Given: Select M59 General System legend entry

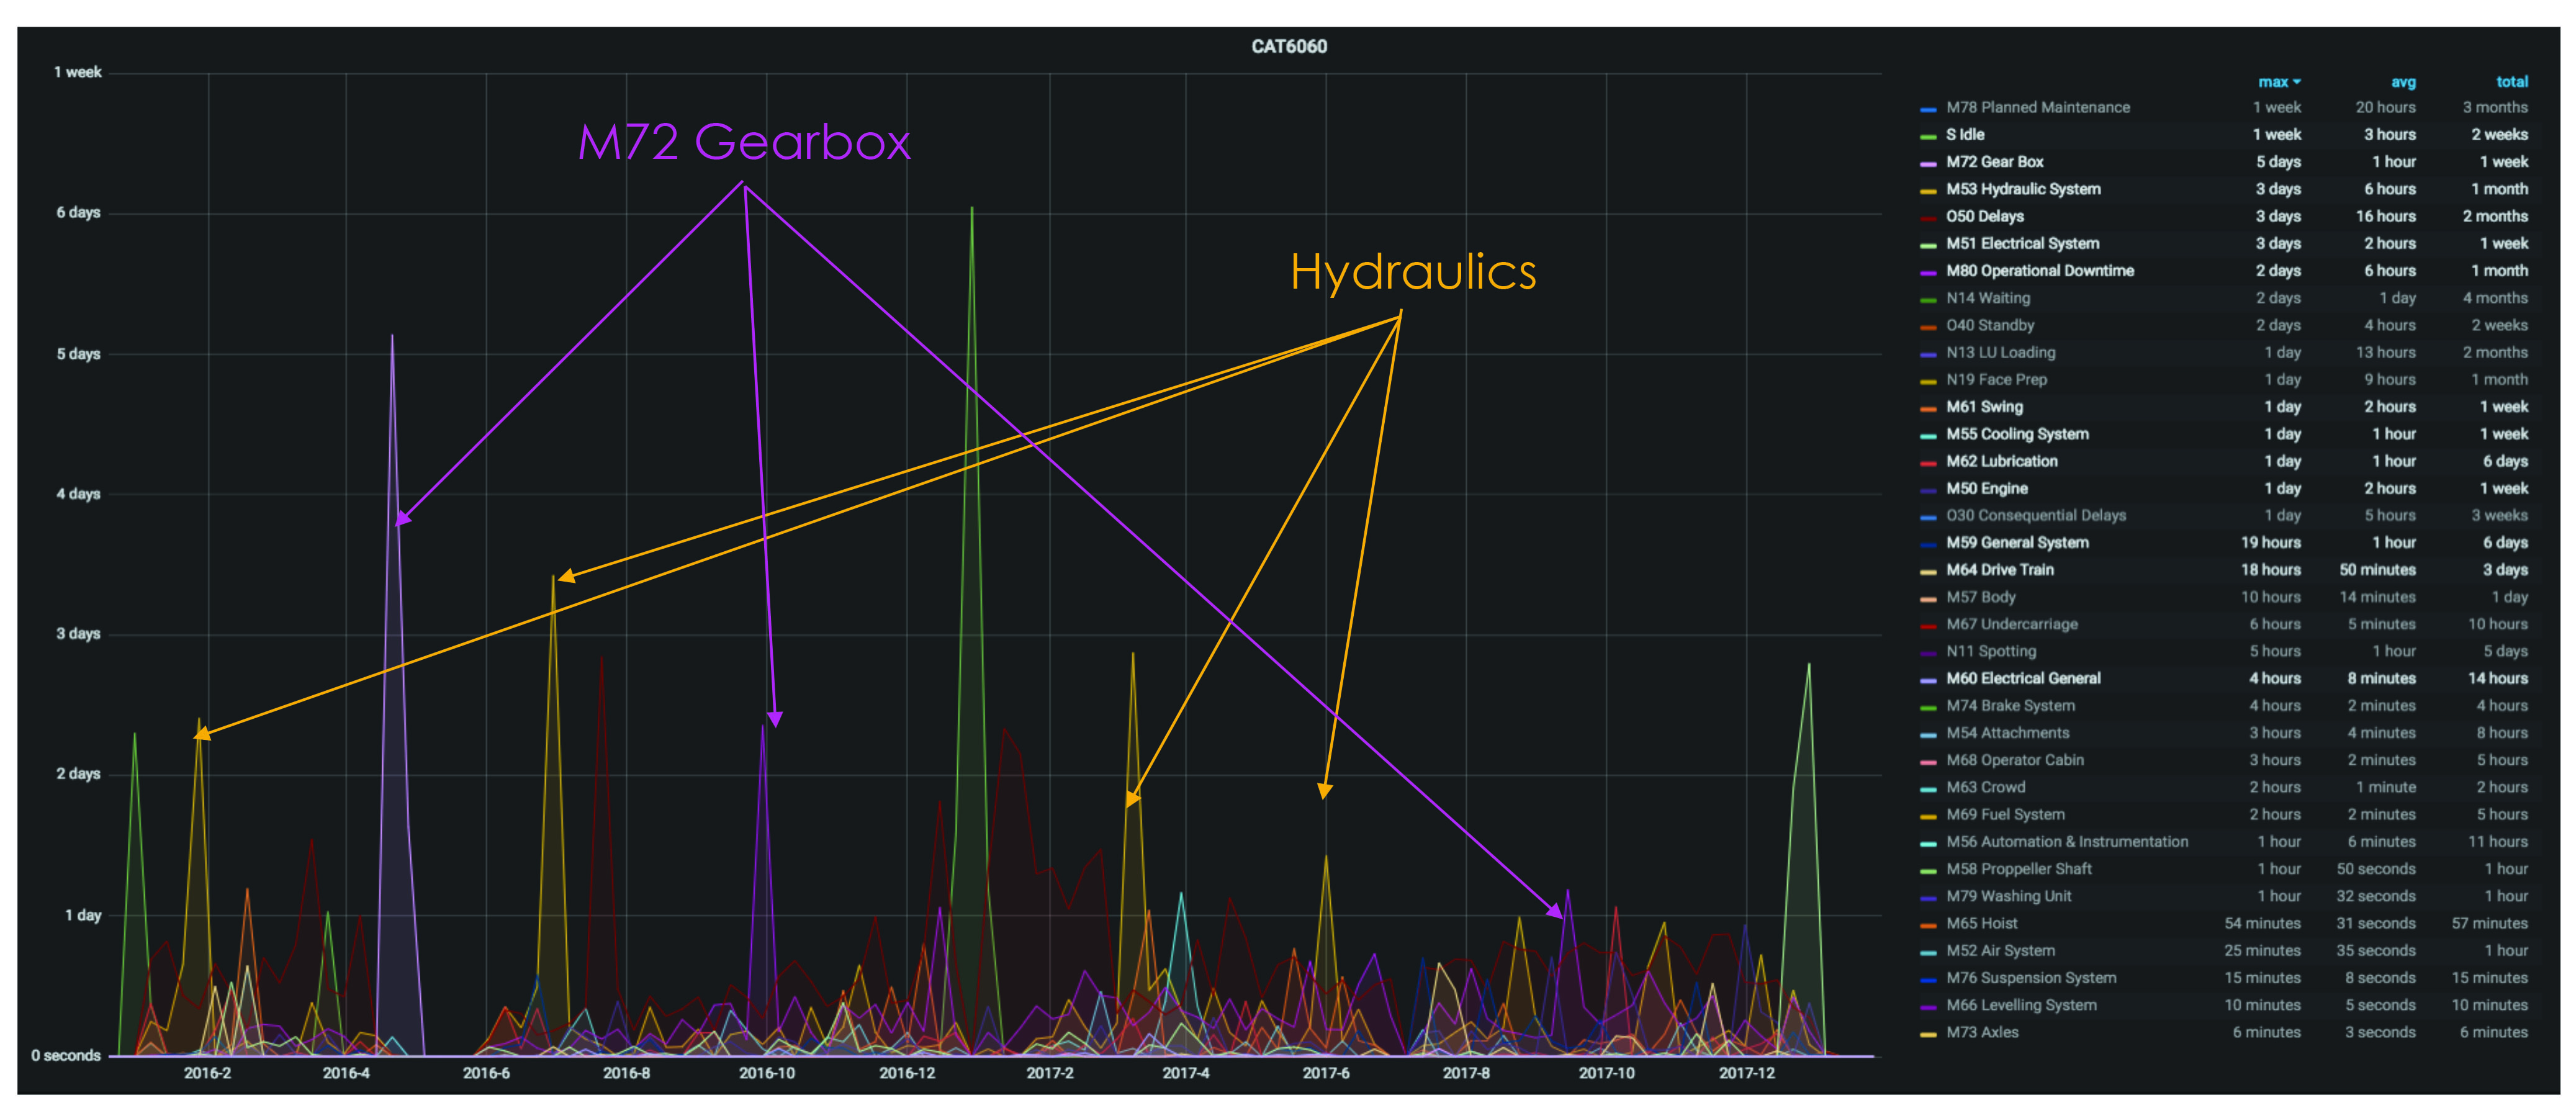Looking at the screenshot, I should (x=2017, y=542).
